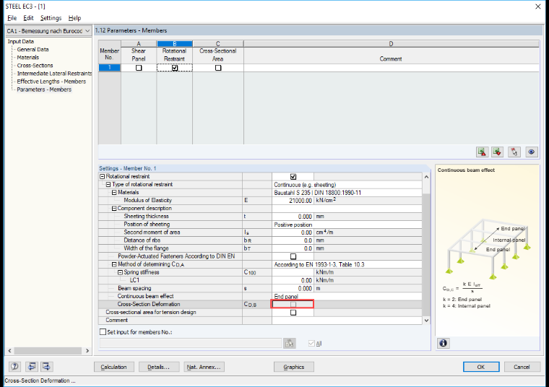Go to the previous module window icon
The image size is (549, 387).
coord(32,366)
